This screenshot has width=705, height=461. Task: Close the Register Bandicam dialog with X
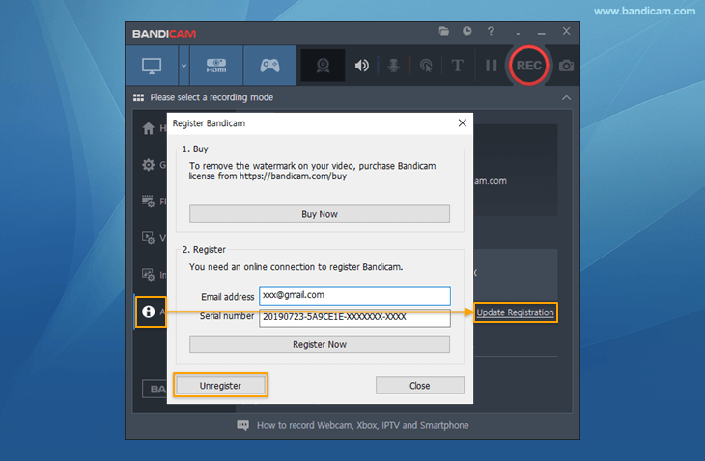click(x=463, y=123)
